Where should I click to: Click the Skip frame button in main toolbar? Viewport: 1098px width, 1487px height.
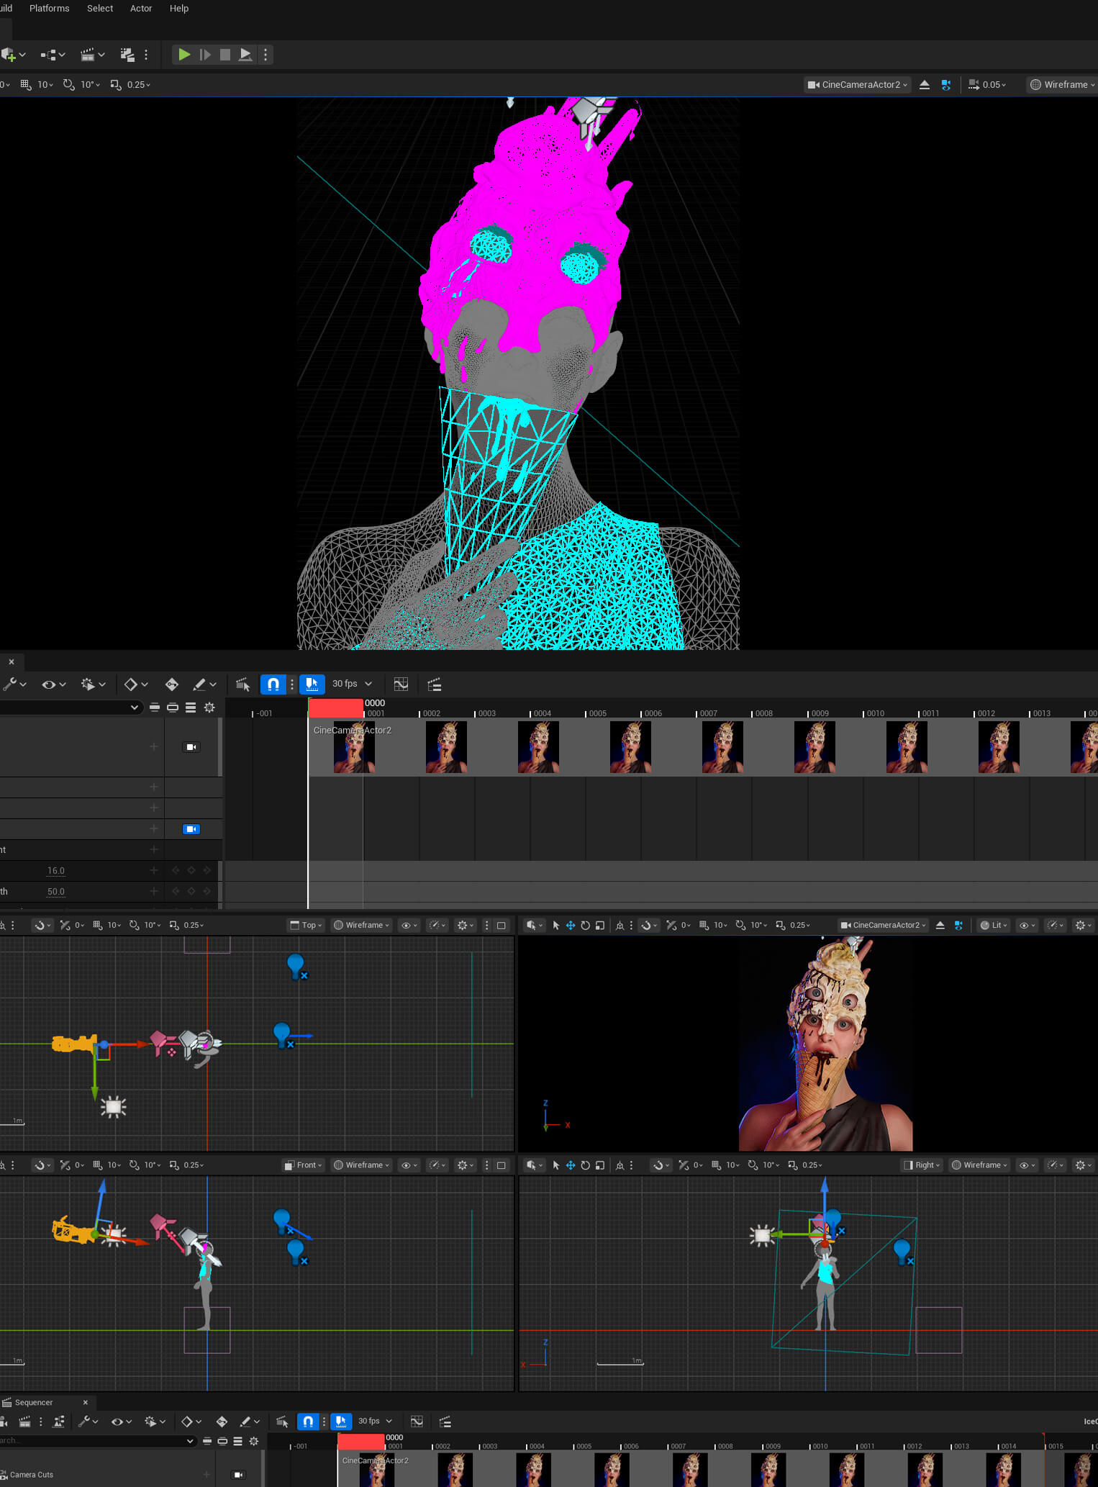(x=205, y=55)
